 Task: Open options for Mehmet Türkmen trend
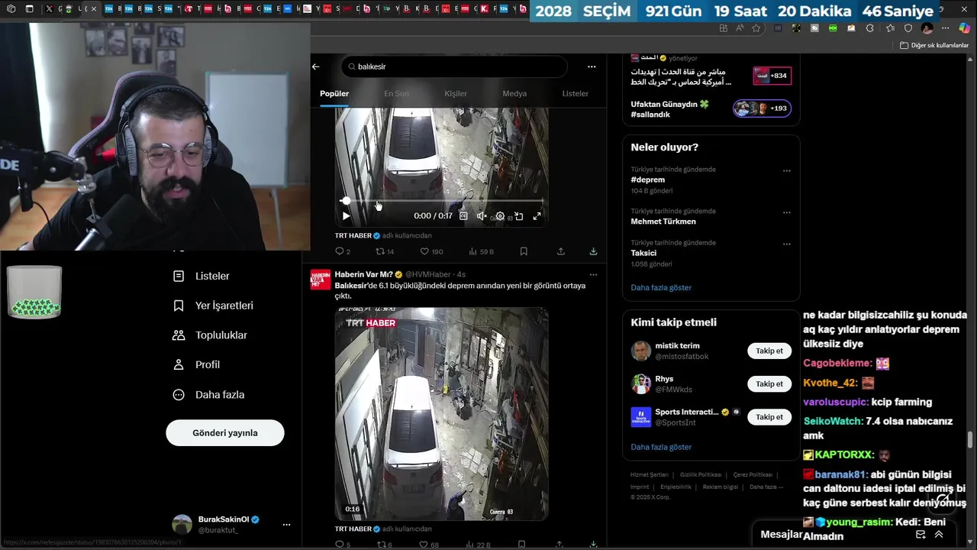click(787, 212)
